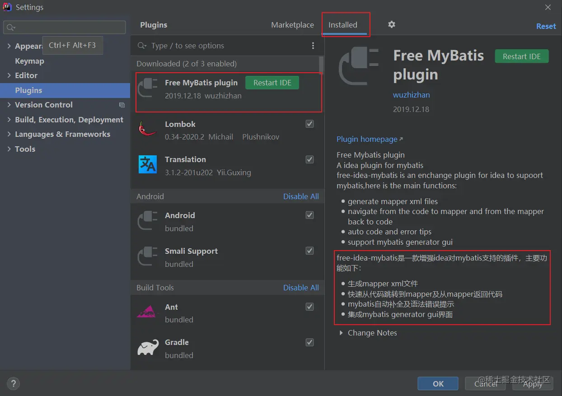Select the Smali Support plugin name
Screen dimensions: 562x396
[191, 251]
